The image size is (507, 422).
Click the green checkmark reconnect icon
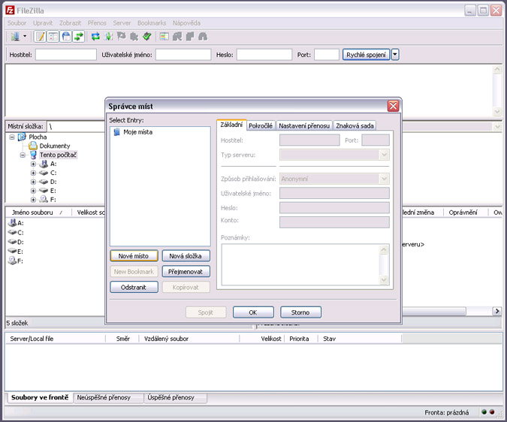[x=147, y=37]
